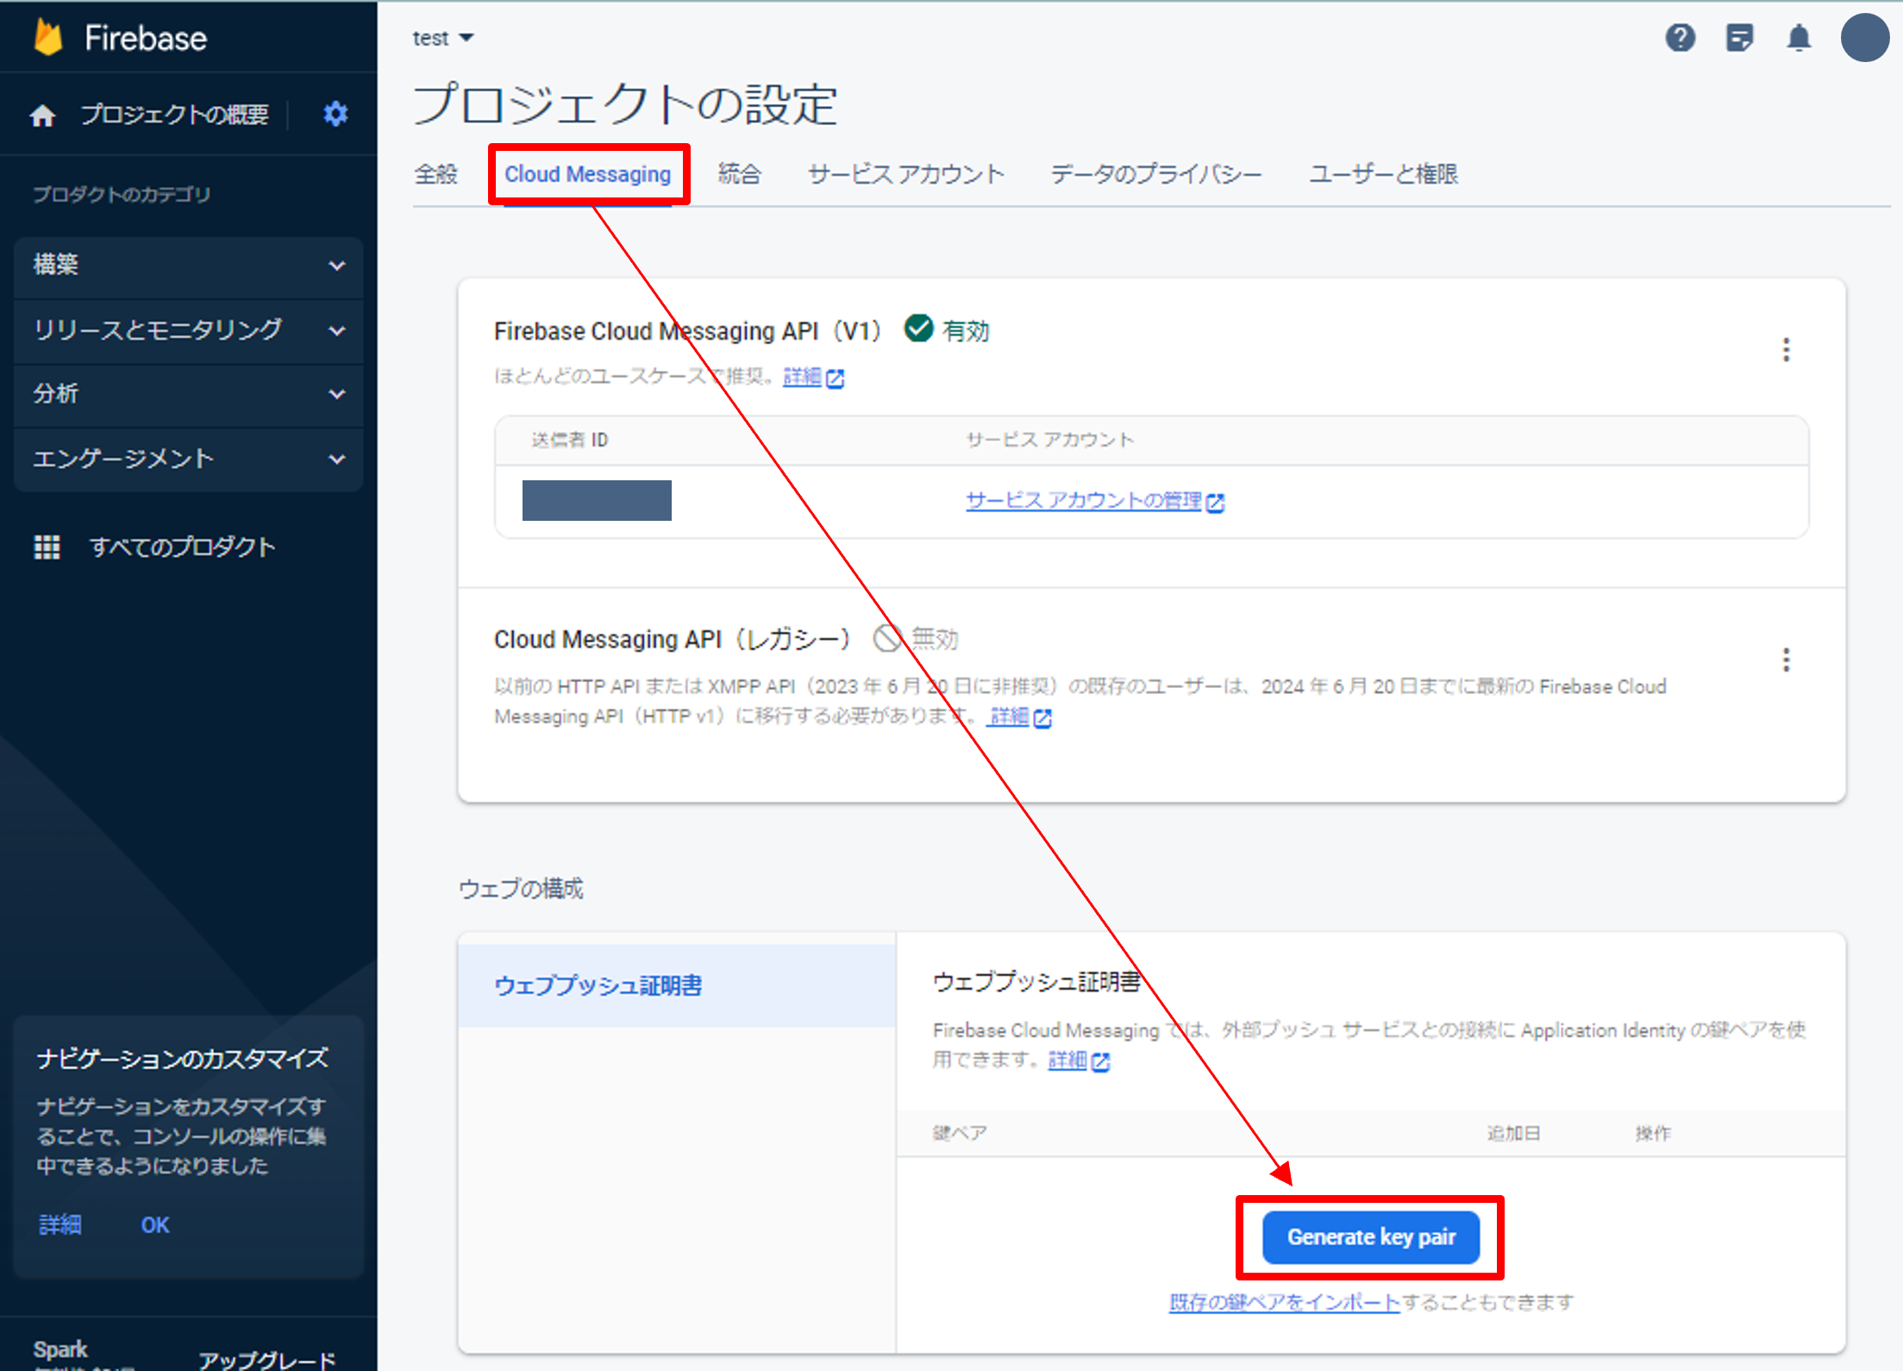
Task: Click the Firebase logo icon
Action: coord(48,38)
